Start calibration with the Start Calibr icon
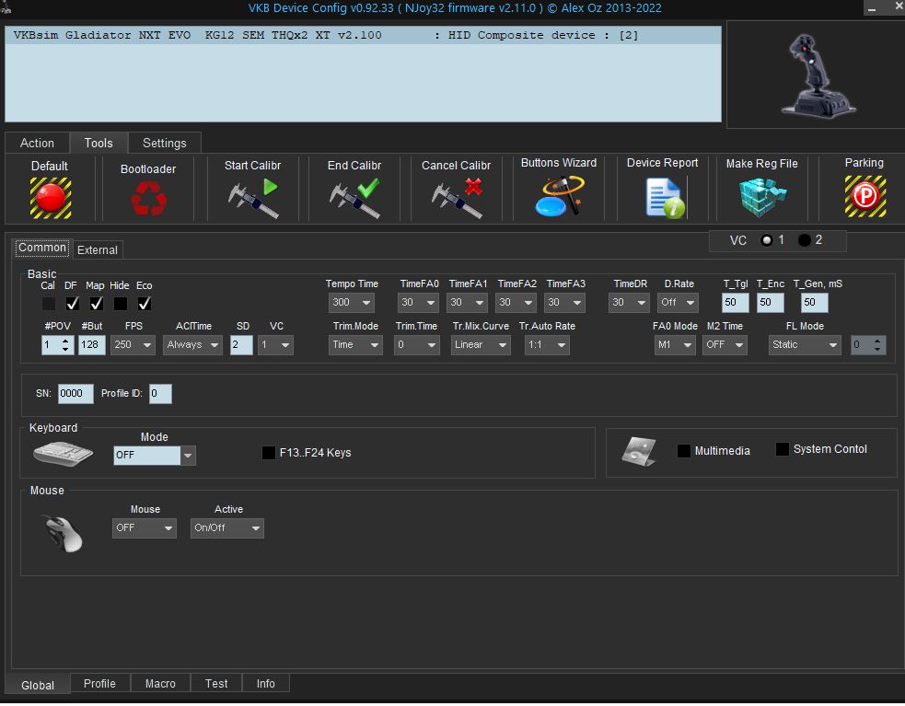Image resolution: width=905 pixels, height=706 pixels. click(x=253, y=198)
